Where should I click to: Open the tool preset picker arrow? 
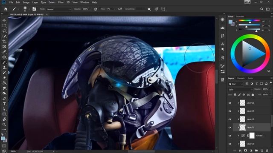(x=18, y=9)
